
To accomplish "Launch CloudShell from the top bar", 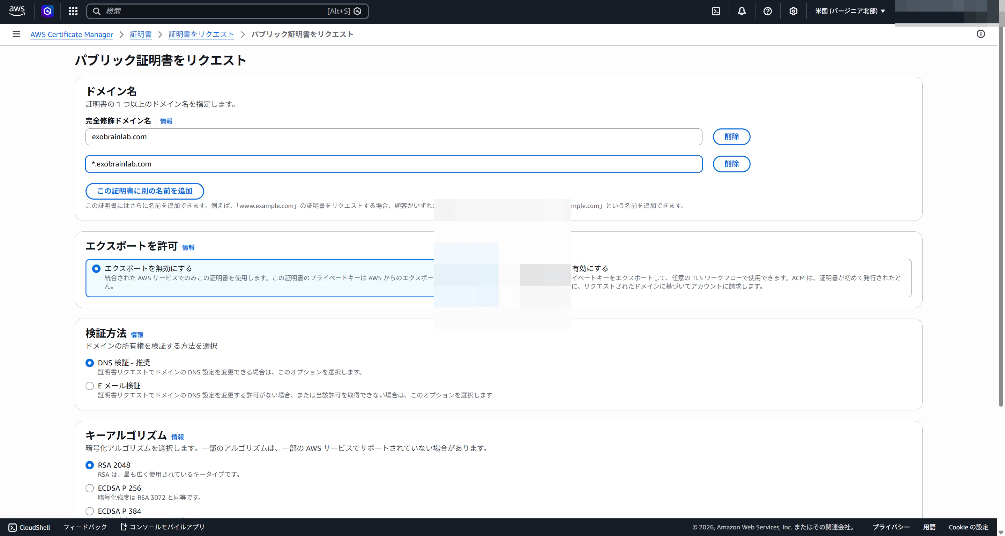I will pos(716,11).
